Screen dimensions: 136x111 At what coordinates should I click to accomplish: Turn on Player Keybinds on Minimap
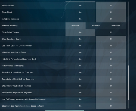tap(80, 86)
